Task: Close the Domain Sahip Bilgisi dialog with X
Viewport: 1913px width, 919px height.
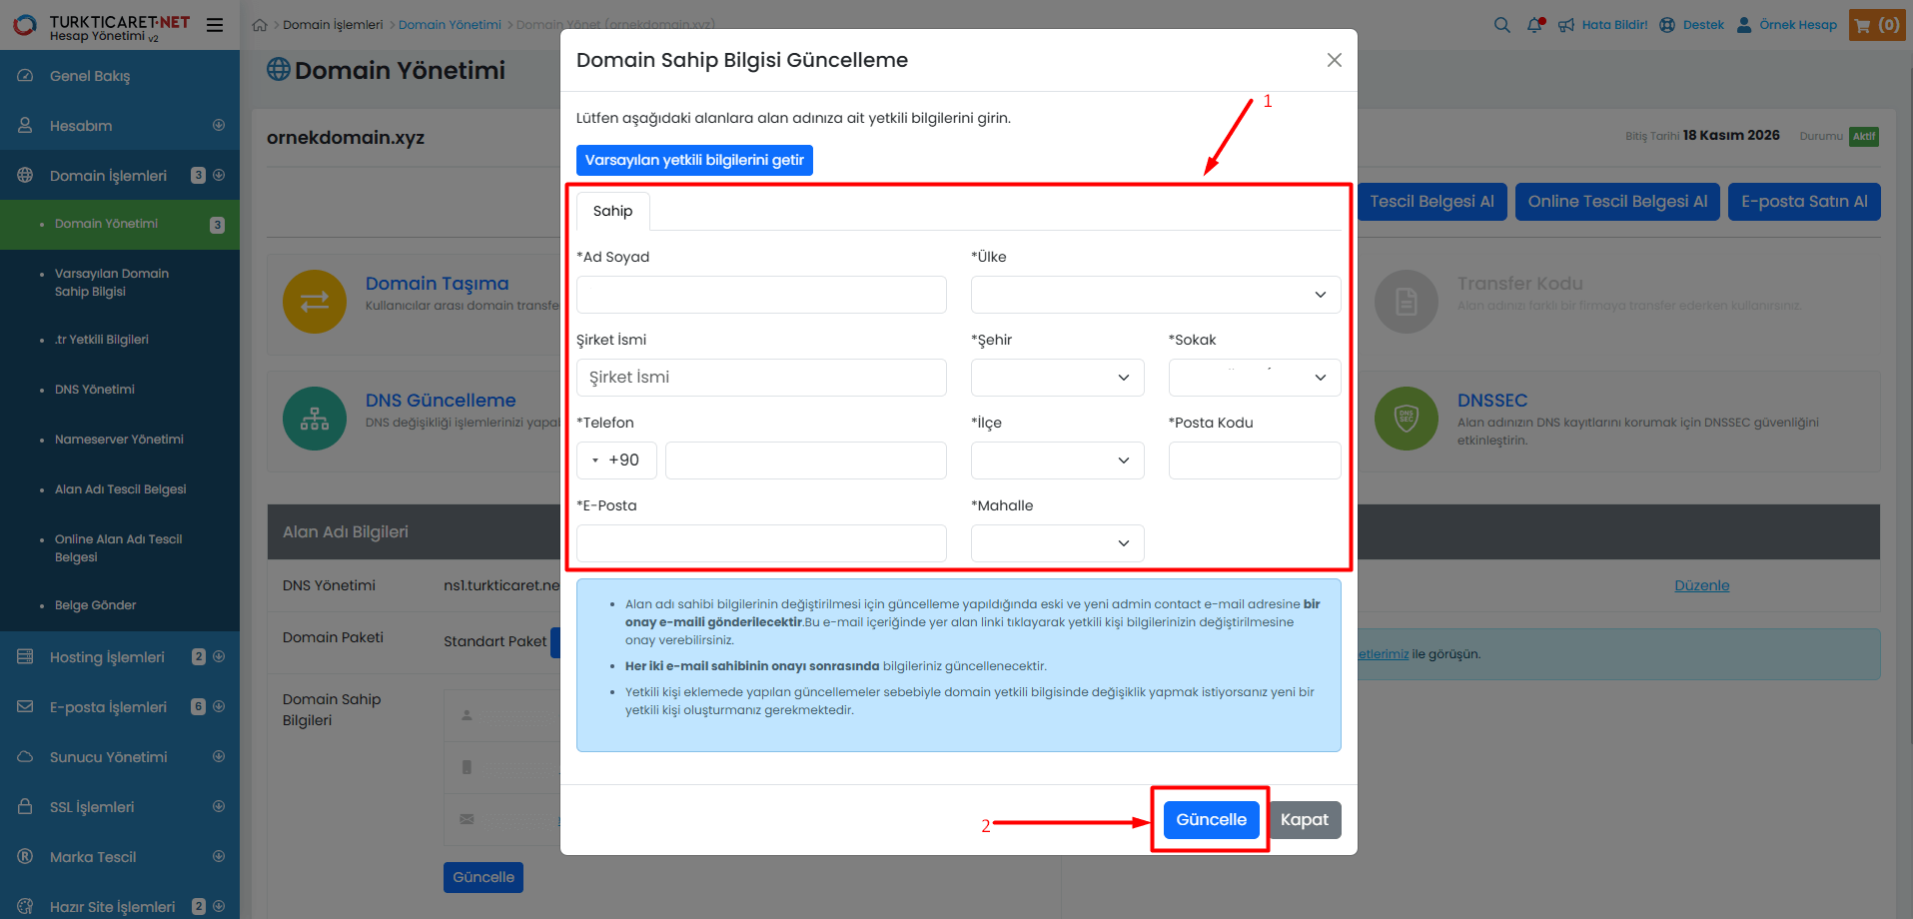Action: tap(1334, 60)
